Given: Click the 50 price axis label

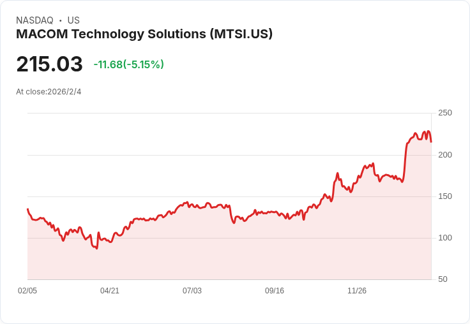Looking at the screenshot, I should pyautogui.click(x=443, y=279).
